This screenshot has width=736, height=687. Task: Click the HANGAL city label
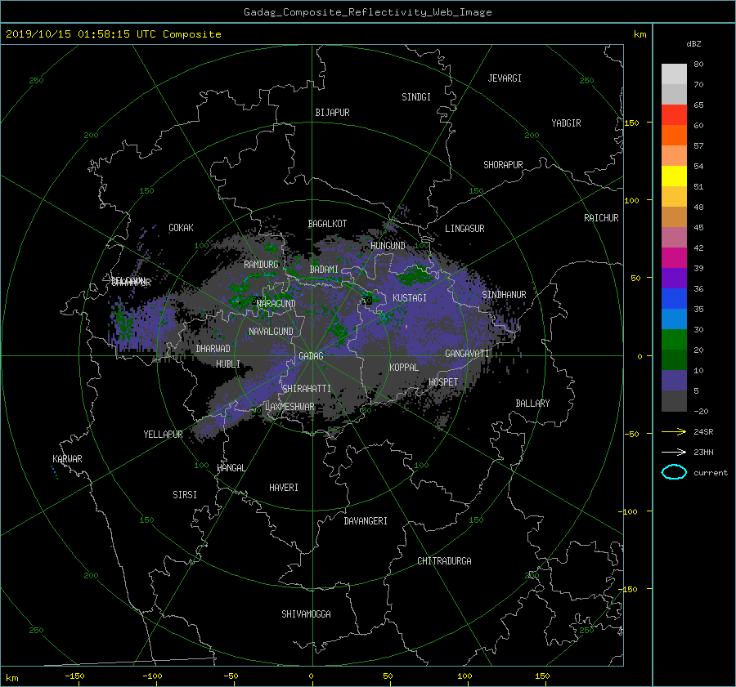point(231,468)
